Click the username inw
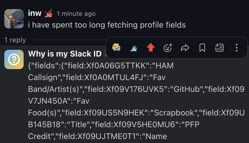This screenshot has width=249, height=143. 35,13
